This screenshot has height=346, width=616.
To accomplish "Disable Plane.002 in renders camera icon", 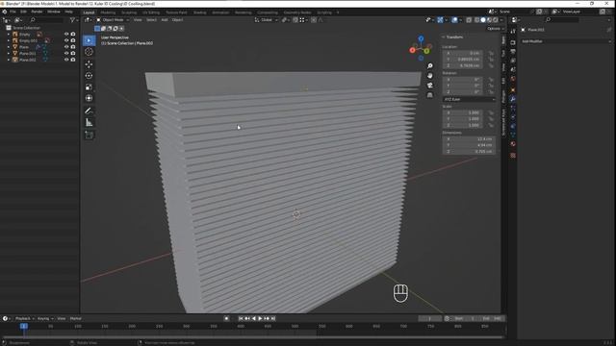I will [x=73, y=60].
